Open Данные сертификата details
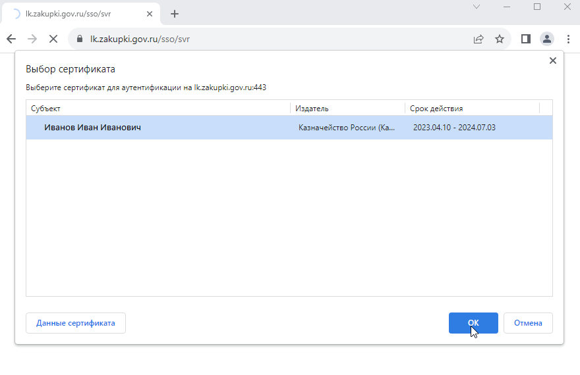580x375 pixels. (76, 323)
